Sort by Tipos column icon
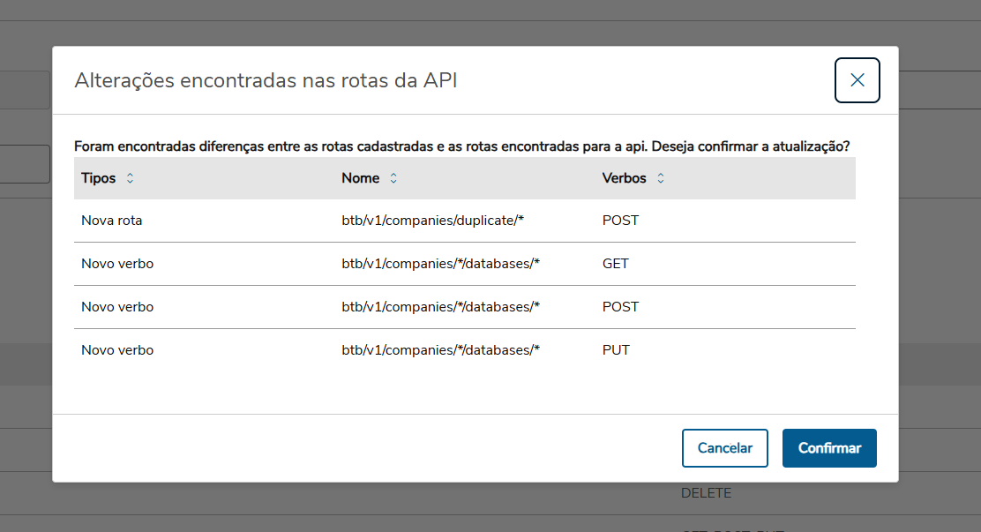Screen dimensions: 981x532 click(x=131, y=178)
